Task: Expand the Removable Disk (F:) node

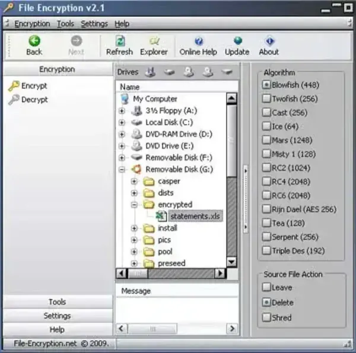Action: 122,158
